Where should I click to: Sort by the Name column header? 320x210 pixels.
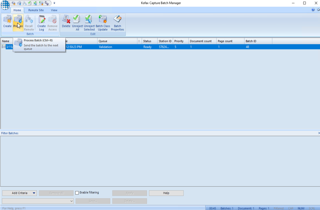pyautogui.click(x=7, y=41)
